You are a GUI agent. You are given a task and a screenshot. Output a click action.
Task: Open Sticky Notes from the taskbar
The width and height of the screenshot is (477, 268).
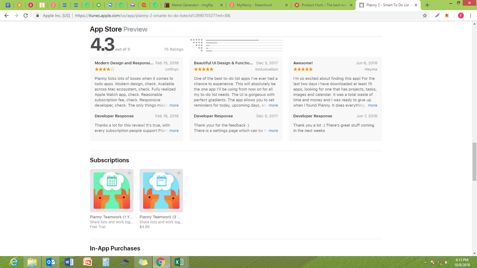click(143, 262)
